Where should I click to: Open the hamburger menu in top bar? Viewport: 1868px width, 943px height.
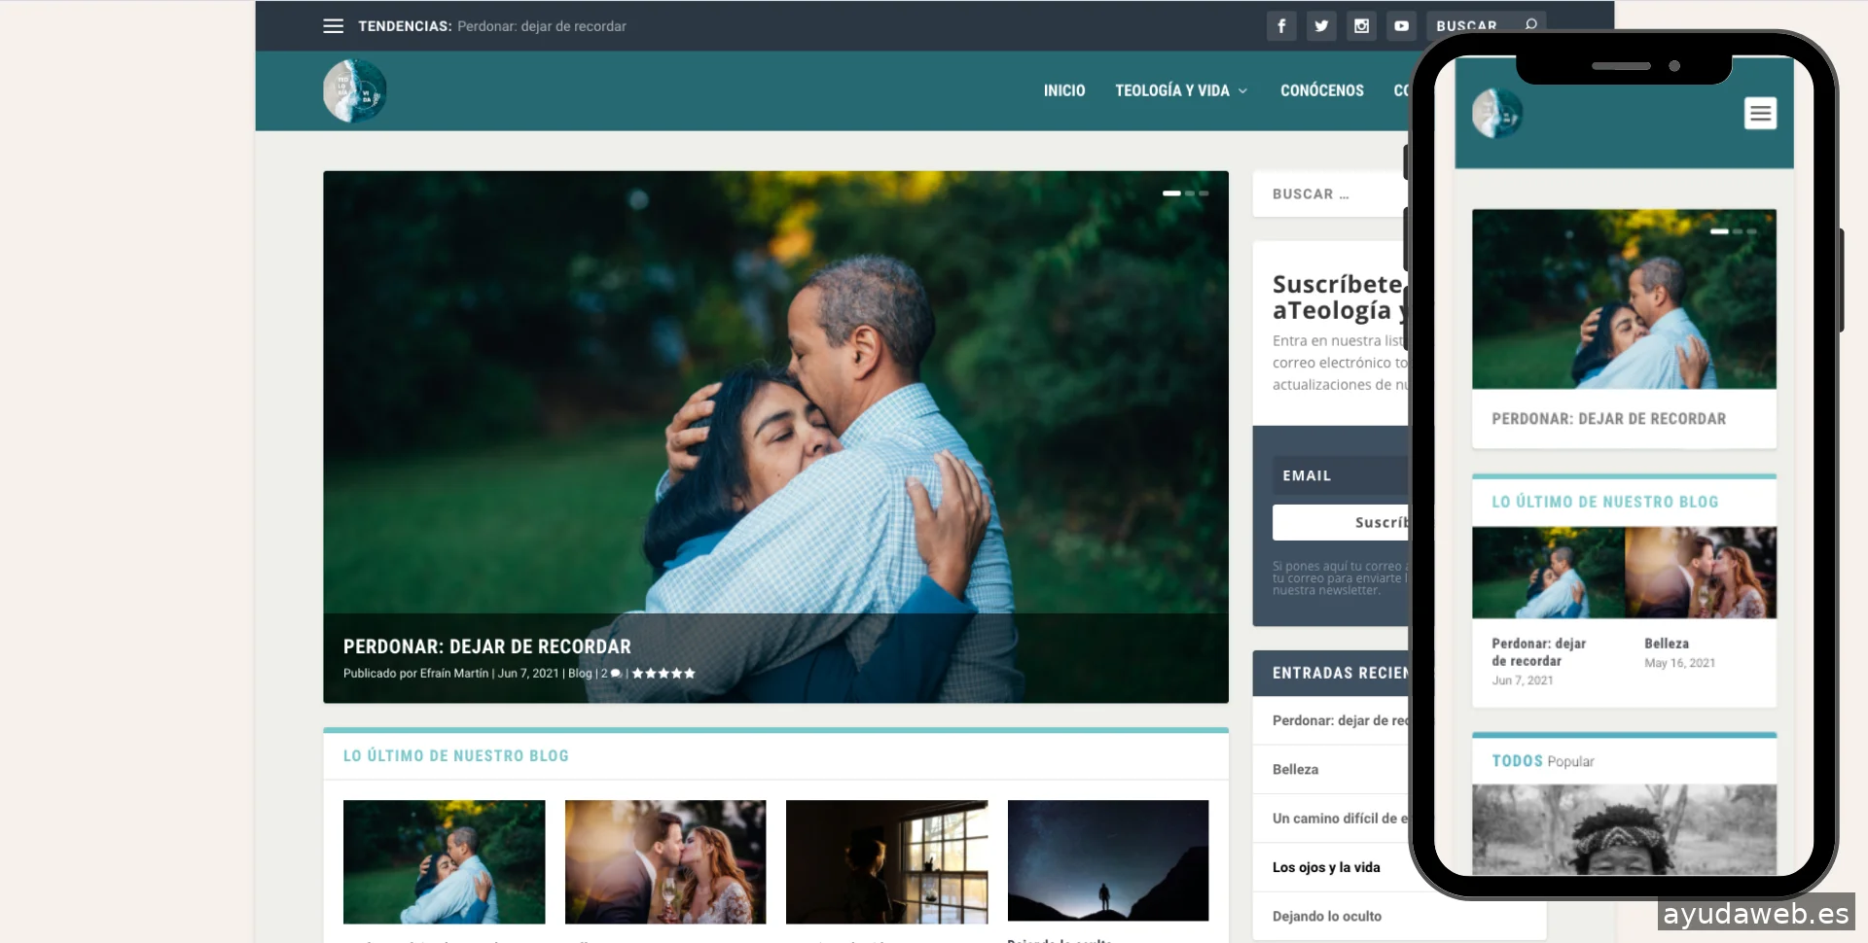tap(333, 26)
